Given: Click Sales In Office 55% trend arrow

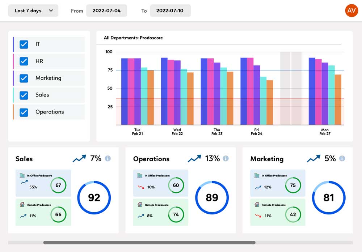Looking at the screenshot, I should pos(24,182).
